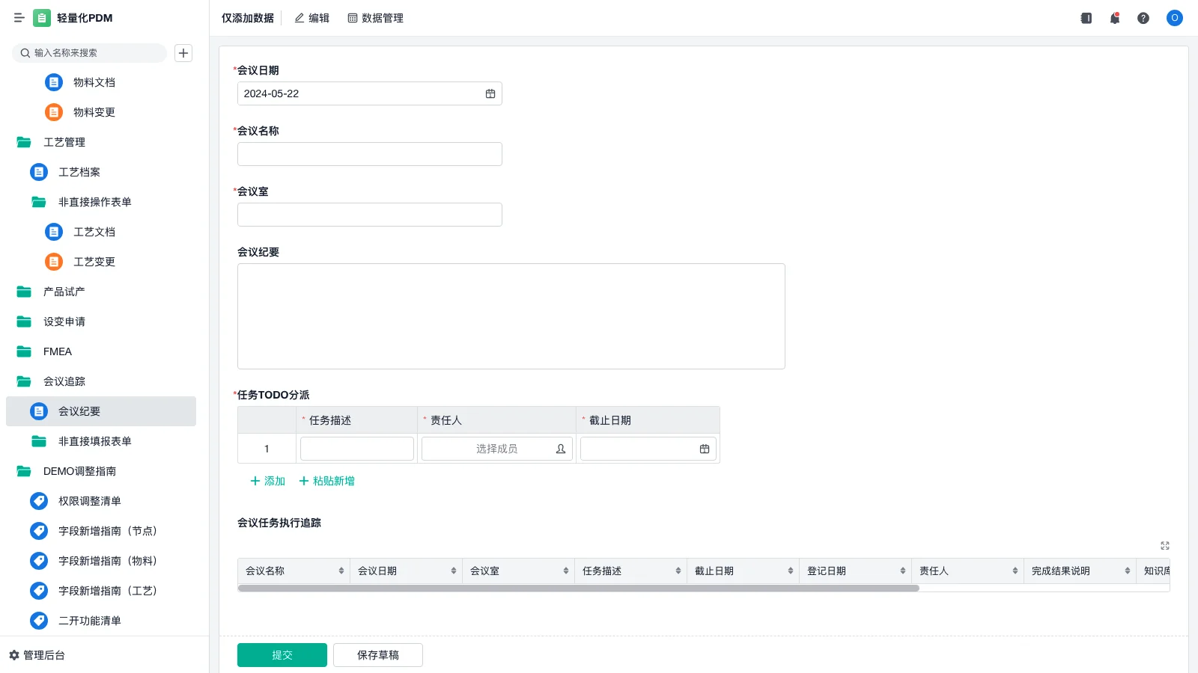Click the dark notebook icon in top bar
The image size is (1198, 673).
1086,18
